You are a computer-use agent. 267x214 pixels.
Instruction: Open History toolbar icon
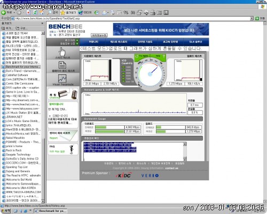coord(97,12)
